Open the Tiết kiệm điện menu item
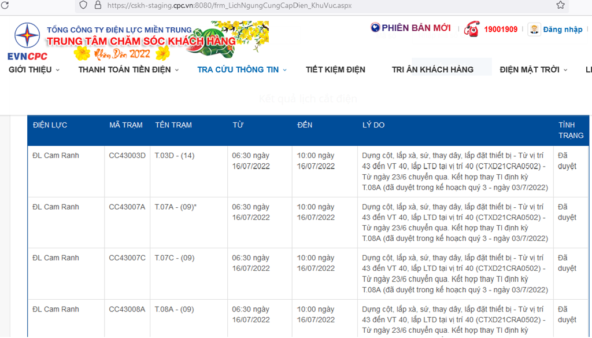 tap(335, 70)
